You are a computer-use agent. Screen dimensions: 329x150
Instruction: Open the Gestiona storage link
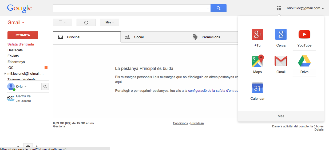(x=59, y=127)
